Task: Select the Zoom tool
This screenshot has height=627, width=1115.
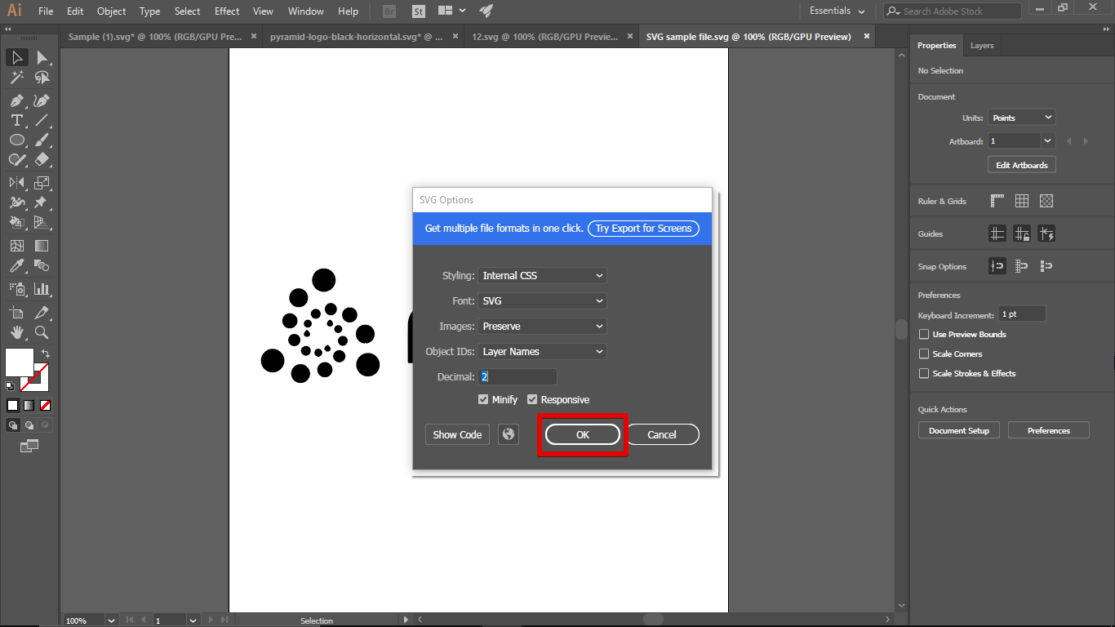Action: [42, 332]
